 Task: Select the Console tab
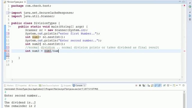(78, 85)
